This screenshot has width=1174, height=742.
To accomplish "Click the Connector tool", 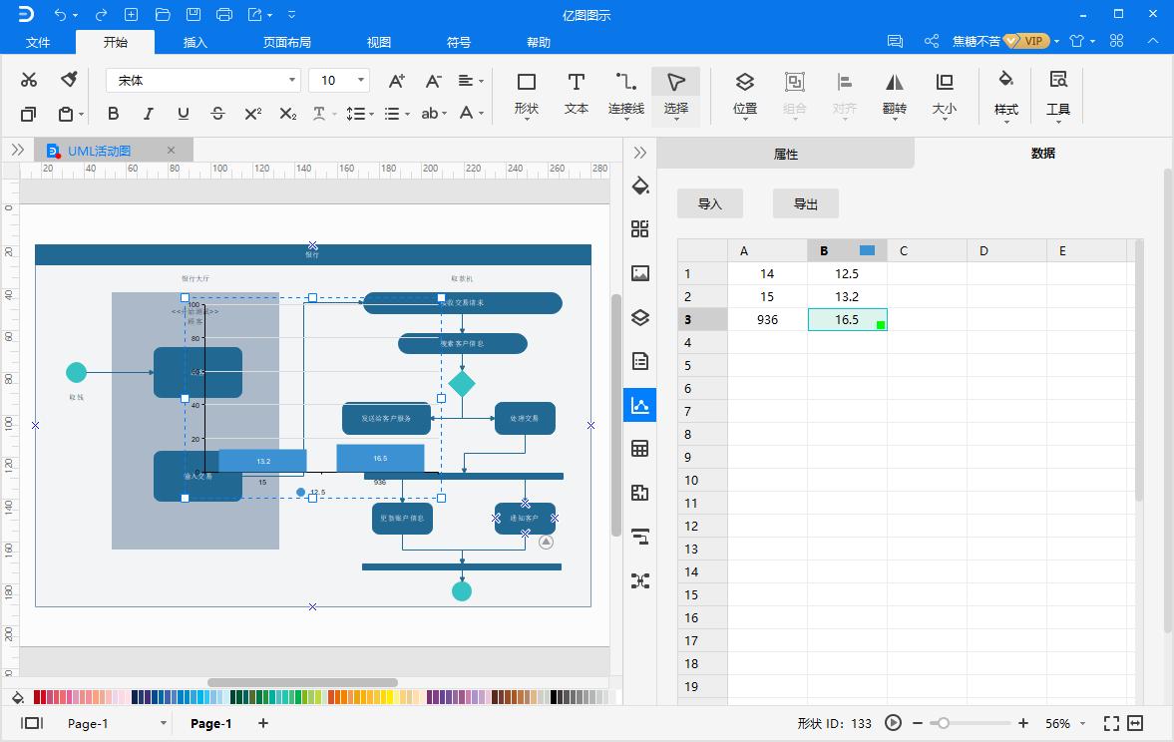I will pyautogui.click(x=626, y=94).
